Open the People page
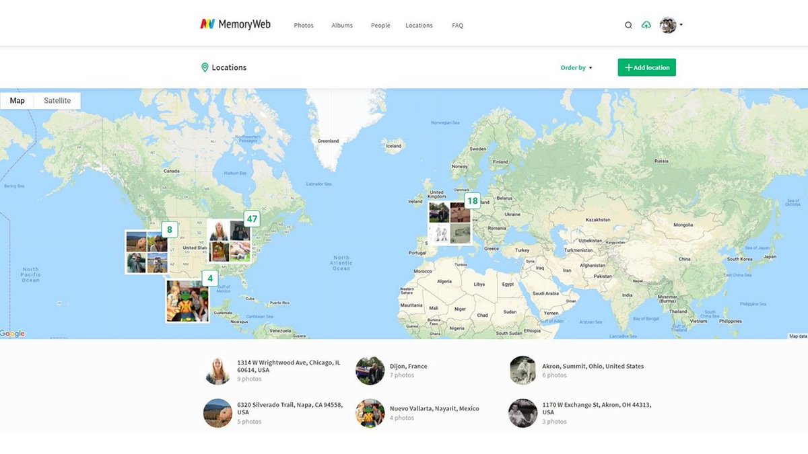 pos(380,25)
